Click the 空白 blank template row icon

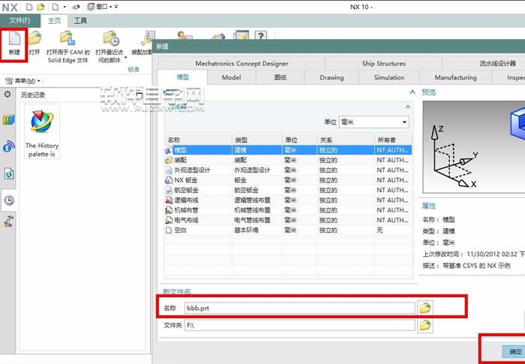click(x=169, y=230)
